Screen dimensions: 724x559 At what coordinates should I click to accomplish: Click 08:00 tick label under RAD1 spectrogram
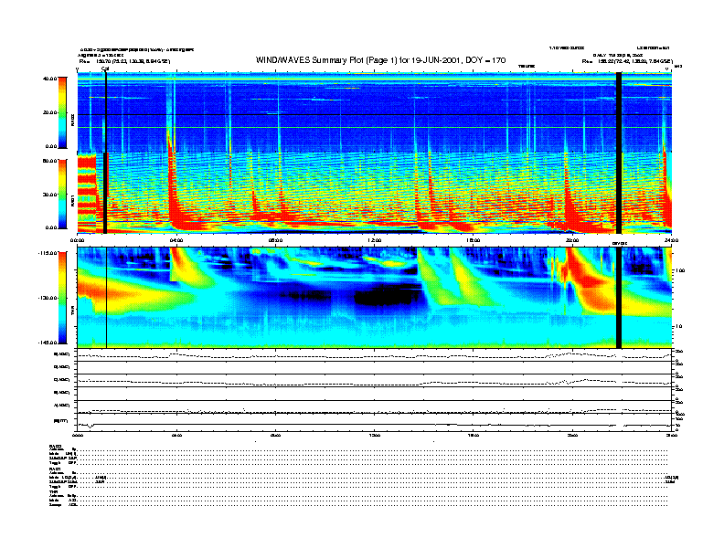pos(275,240)
